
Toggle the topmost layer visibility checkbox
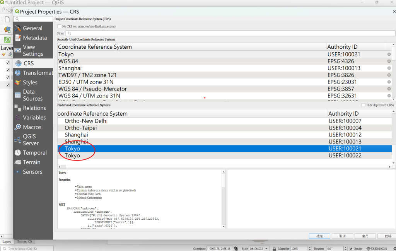(8, 62)
